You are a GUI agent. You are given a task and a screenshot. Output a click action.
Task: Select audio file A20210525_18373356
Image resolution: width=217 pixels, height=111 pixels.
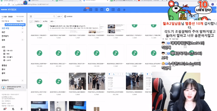pos(39,81)
